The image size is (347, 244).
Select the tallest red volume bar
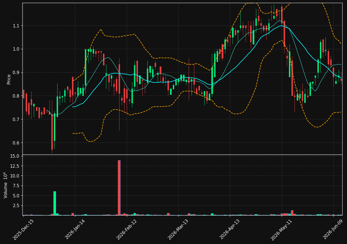click(119, 188)
